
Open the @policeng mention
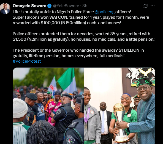tap(105, 12)
